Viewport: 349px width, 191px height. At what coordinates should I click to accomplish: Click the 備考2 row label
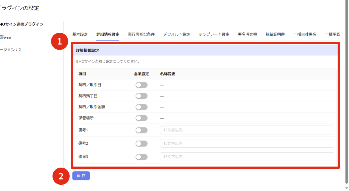[83, 143]
